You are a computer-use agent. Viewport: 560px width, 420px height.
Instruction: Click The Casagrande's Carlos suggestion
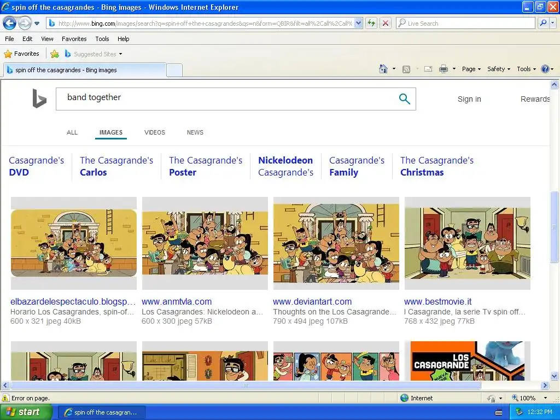click(116, 166)
